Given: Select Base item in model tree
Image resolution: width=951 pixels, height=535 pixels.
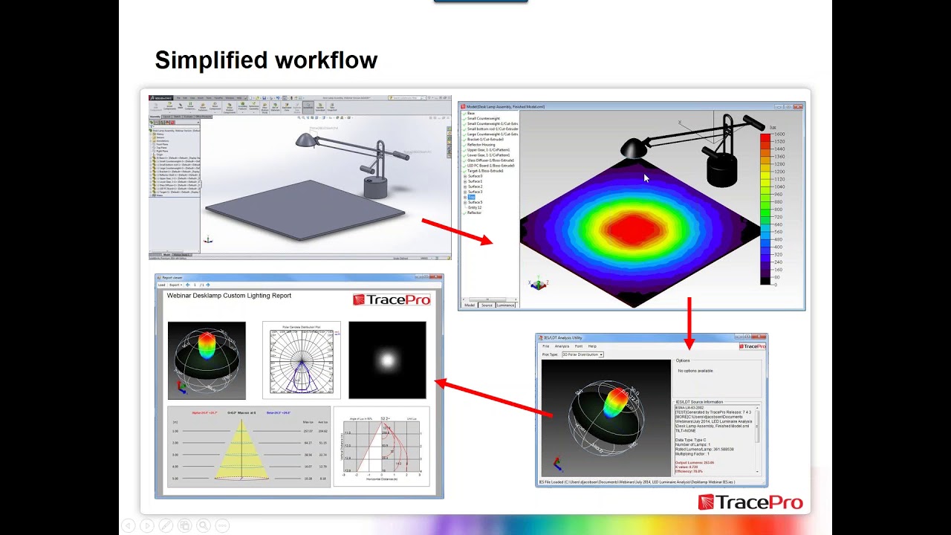Looking at the screenshot, I should point(470,113).
